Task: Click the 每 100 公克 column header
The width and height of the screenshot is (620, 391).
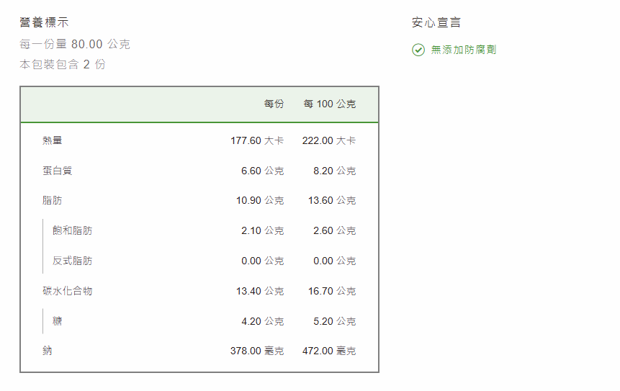Action: 329,104
